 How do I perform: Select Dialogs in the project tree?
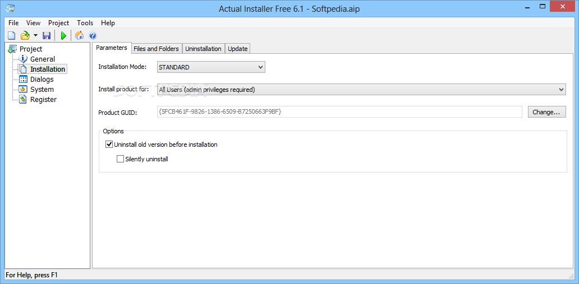(x=42, y=80)
